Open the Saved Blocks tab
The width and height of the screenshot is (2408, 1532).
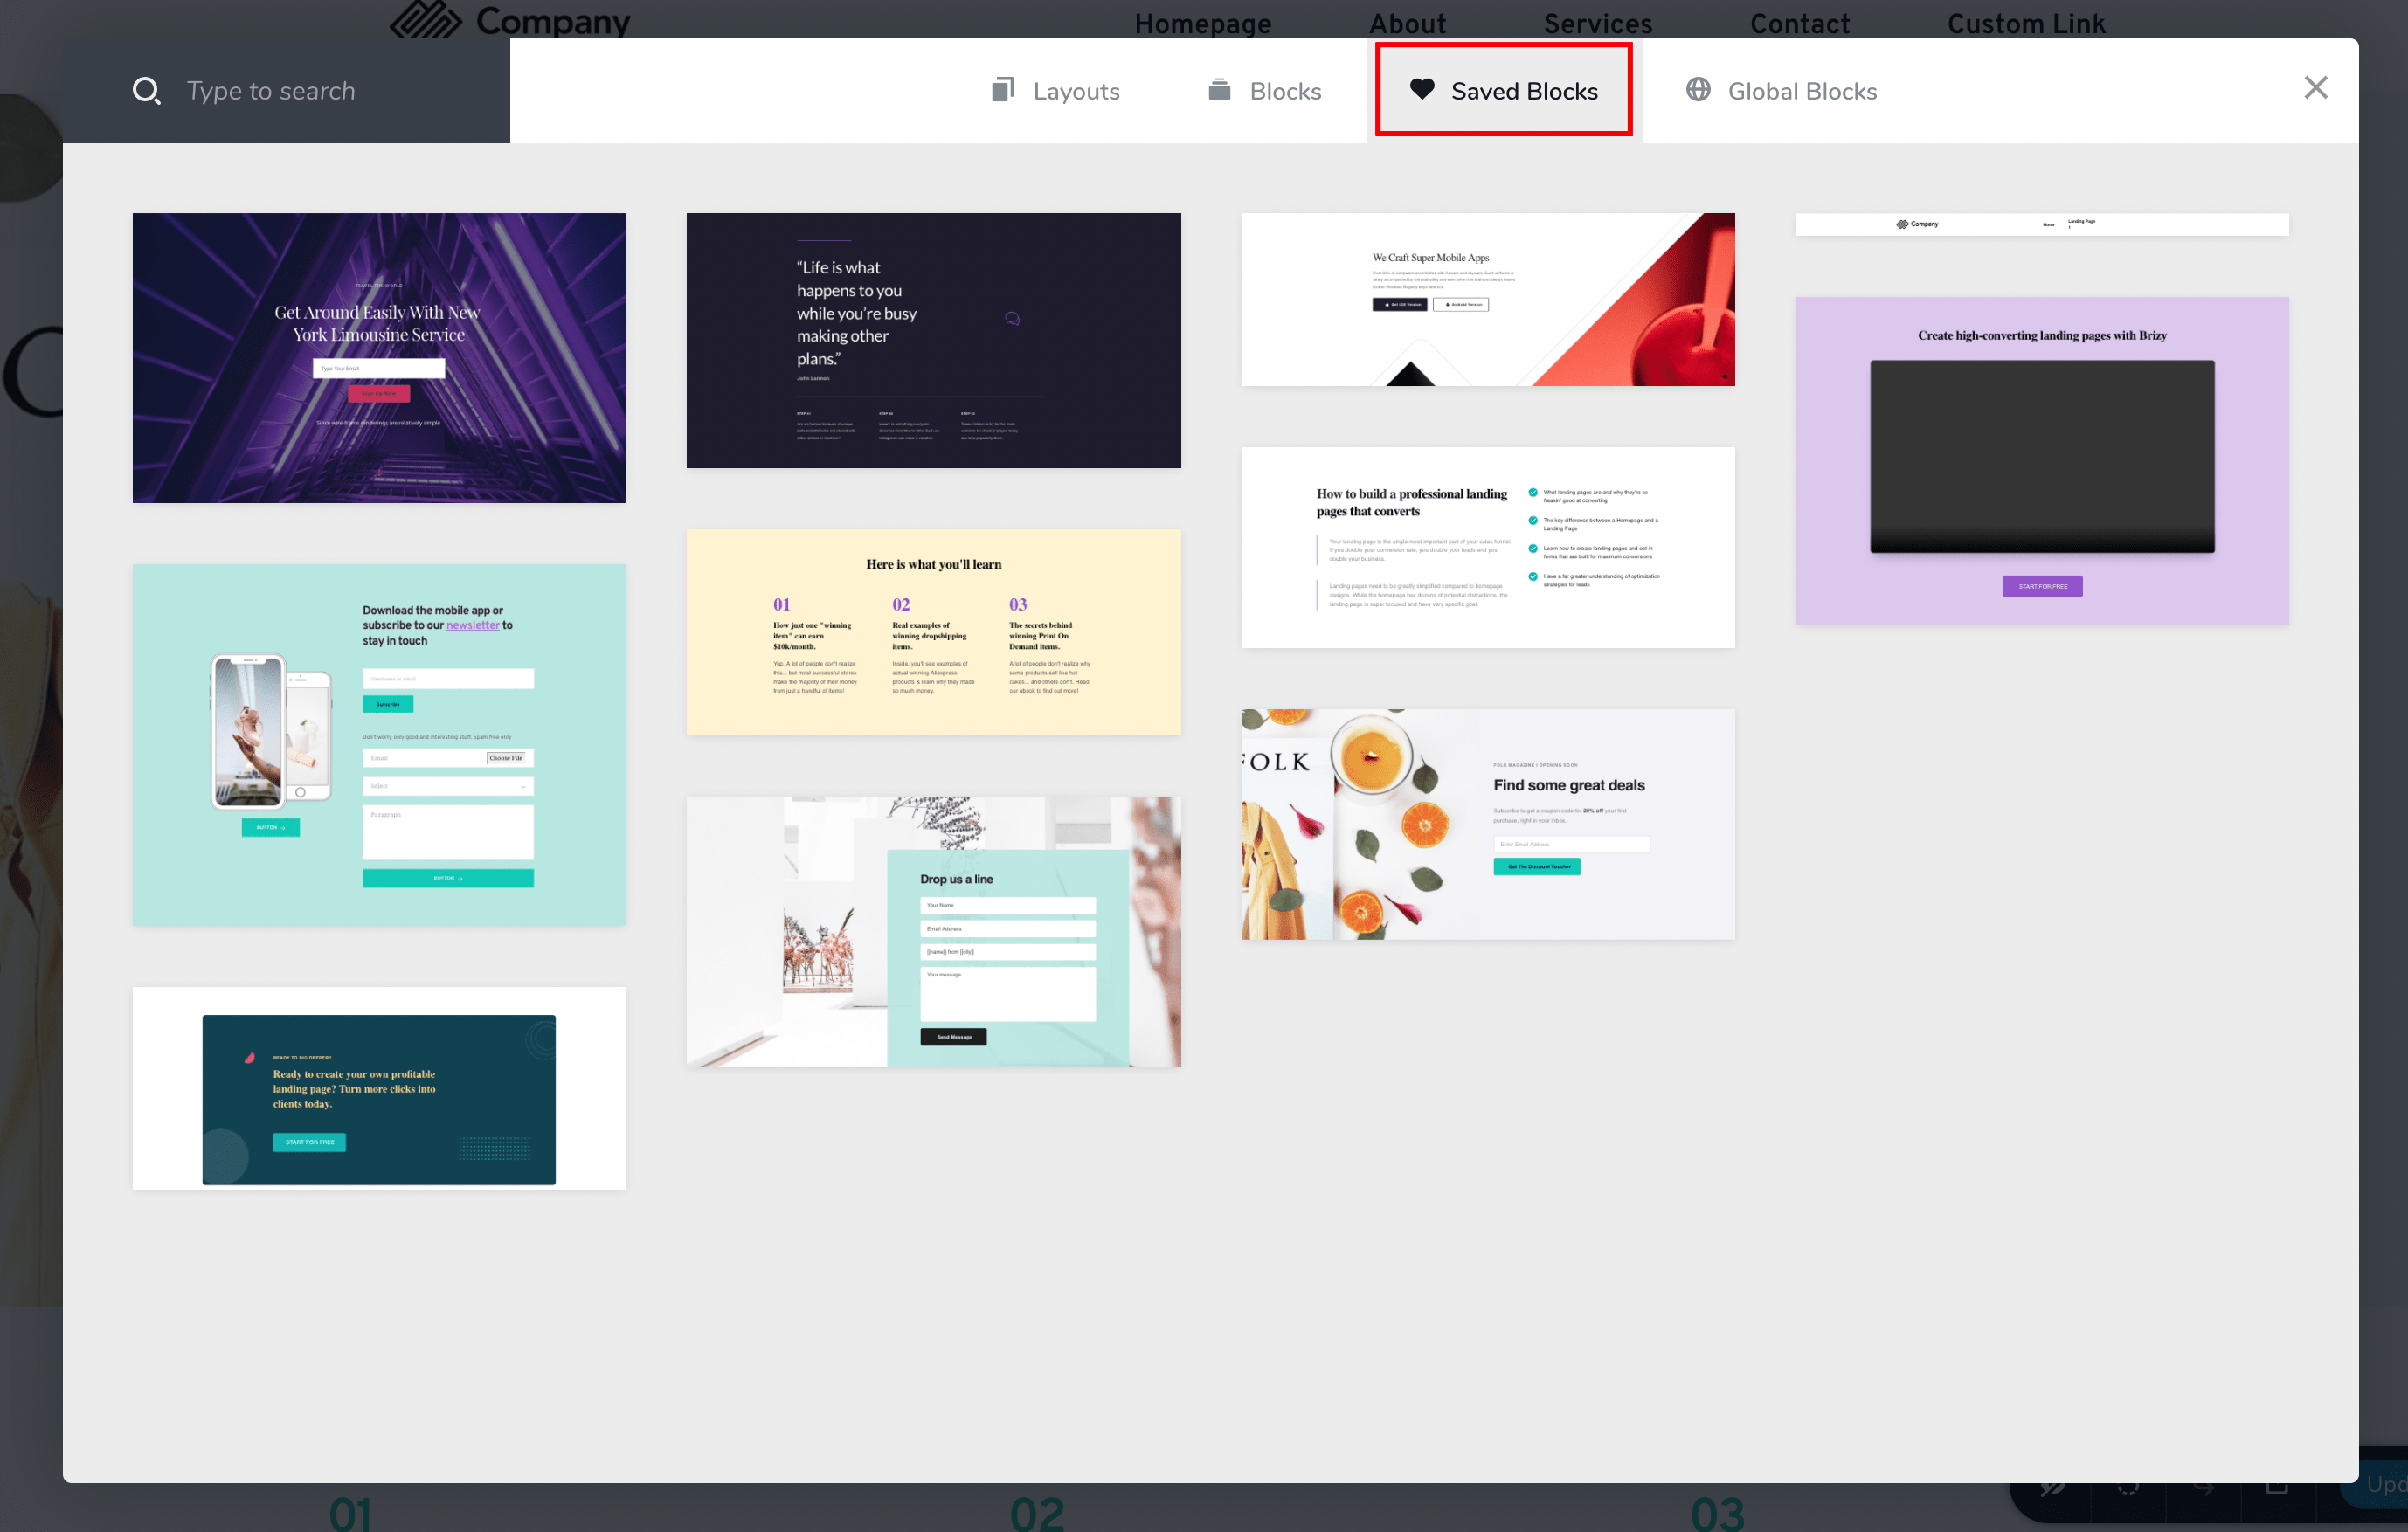pyautogui.click(x=1504, y=91)
